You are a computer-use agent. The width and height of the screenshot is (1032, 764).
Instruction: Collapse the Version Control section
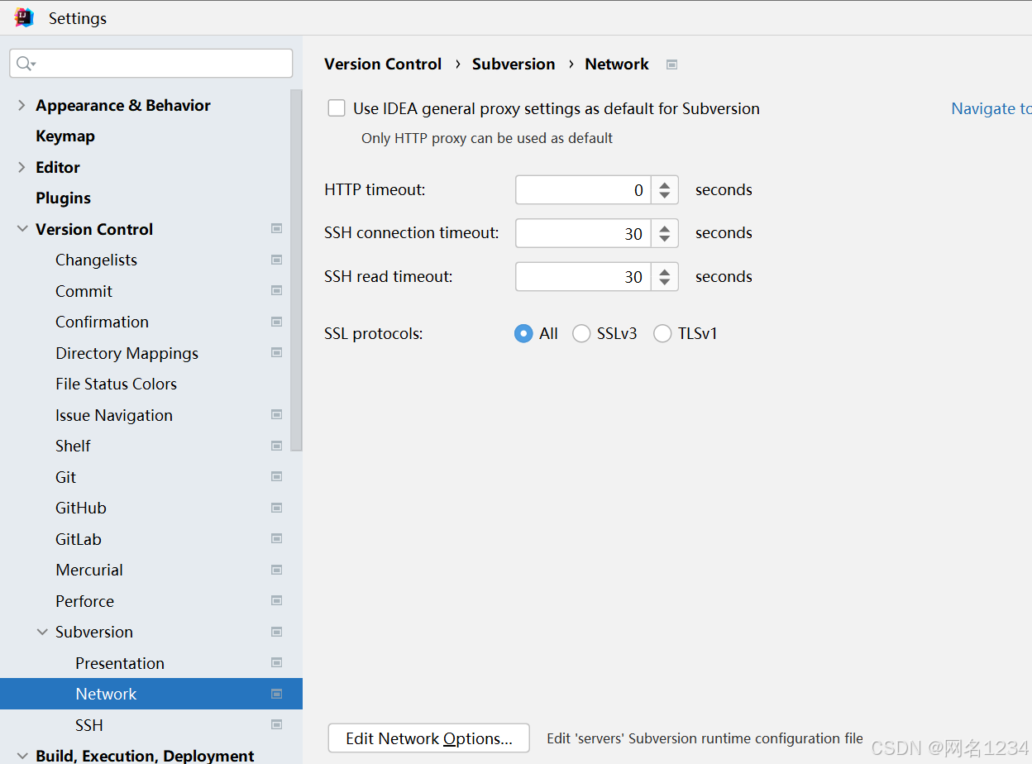[x=21, y=229]
